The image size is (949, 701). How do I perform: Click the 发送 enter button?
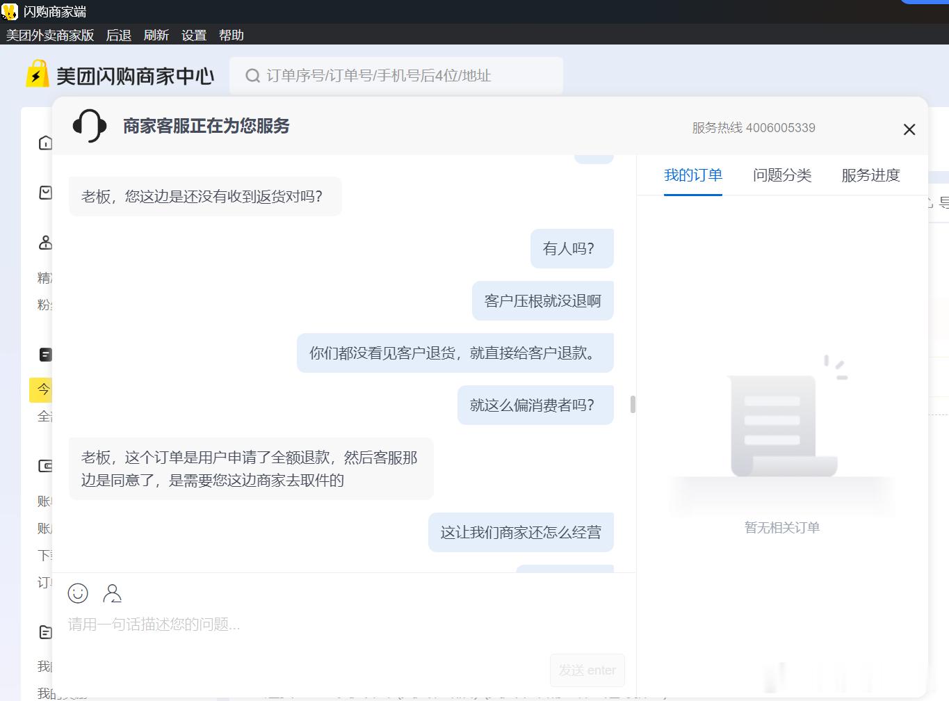click(x=587, y=670)
